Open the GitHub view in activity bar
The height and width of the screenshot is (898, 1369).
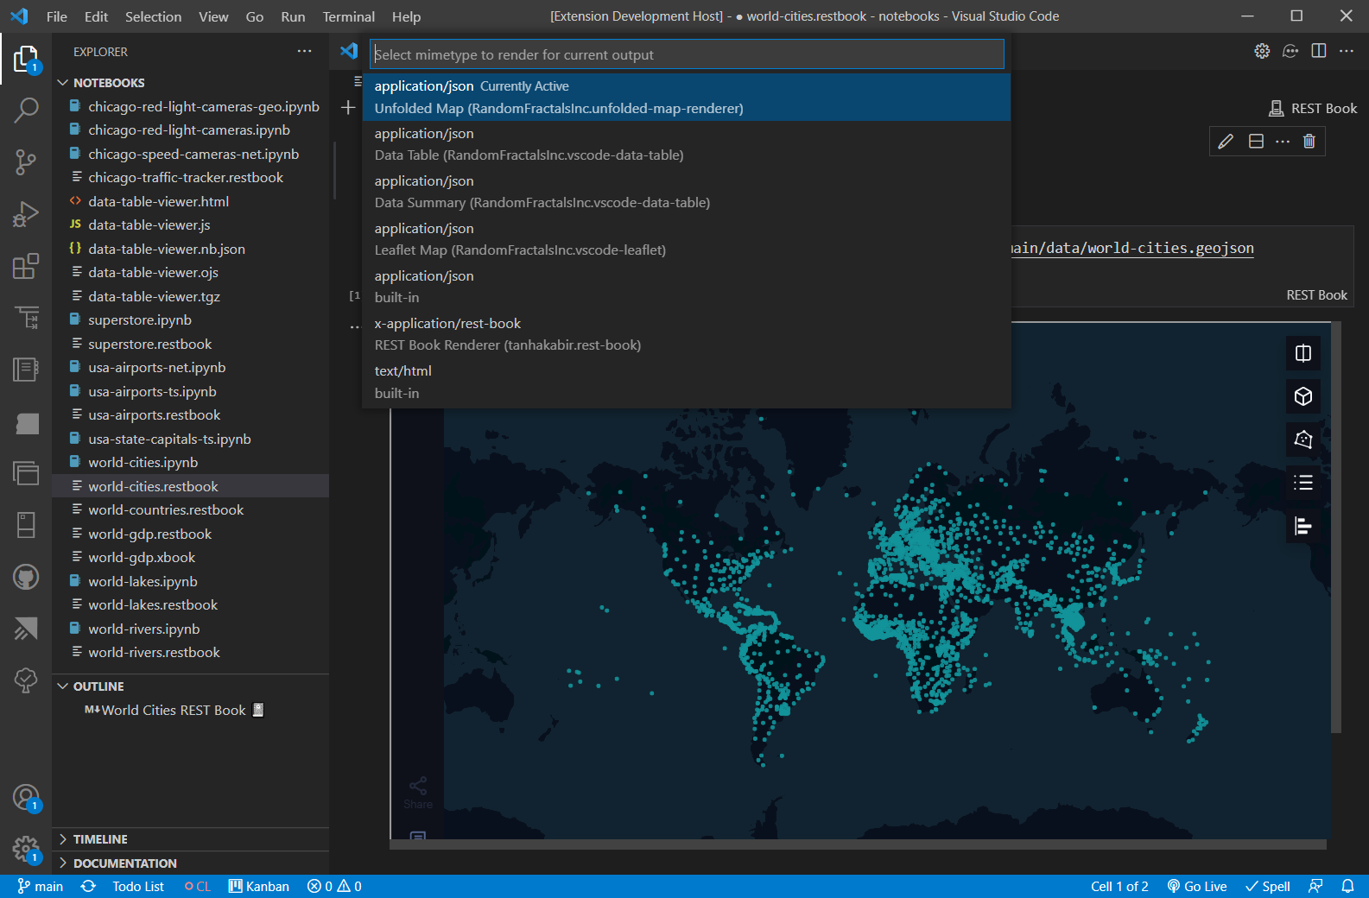[26, 577]
